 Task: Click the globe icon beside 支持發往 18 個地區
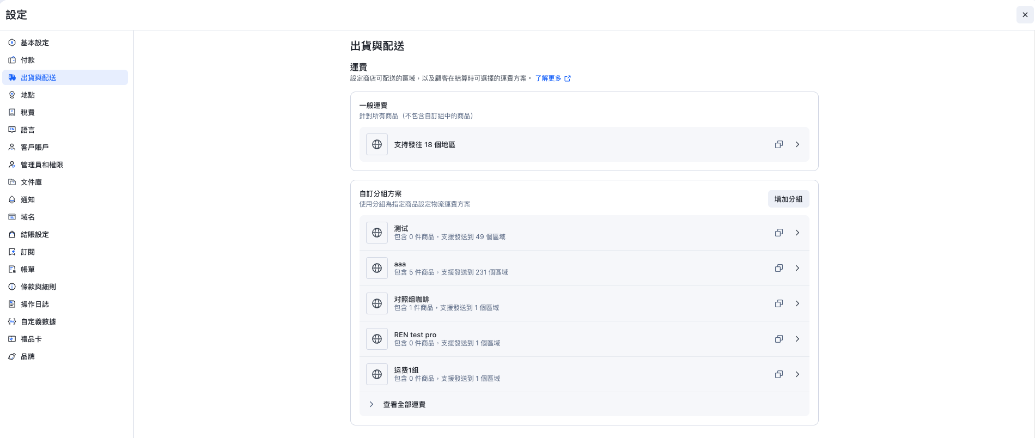(x=377, y=144)
